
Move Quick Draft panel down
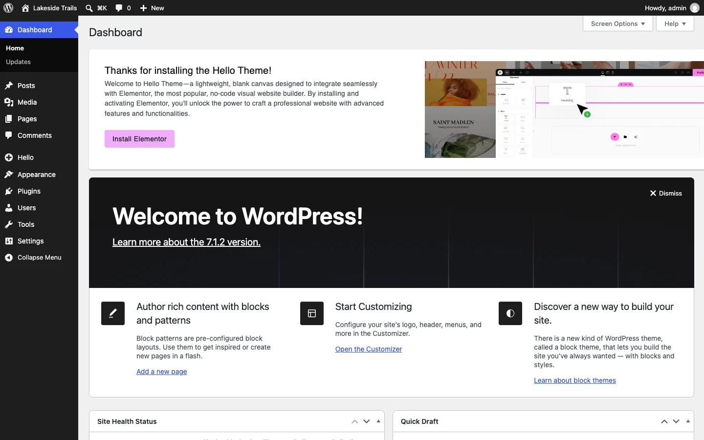[676, 421]
